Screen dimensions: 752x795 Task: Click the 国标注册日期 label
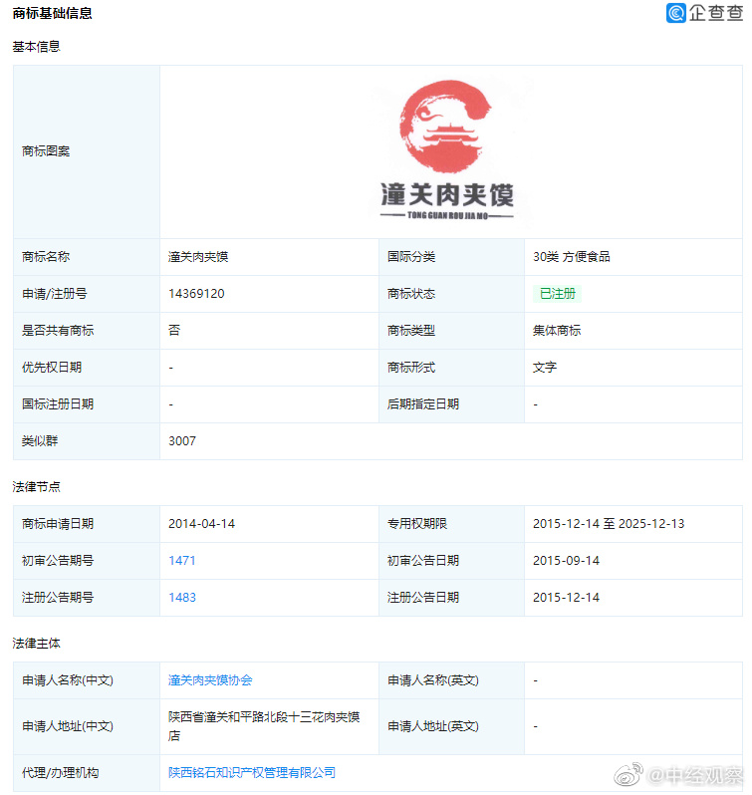[58, 404]
